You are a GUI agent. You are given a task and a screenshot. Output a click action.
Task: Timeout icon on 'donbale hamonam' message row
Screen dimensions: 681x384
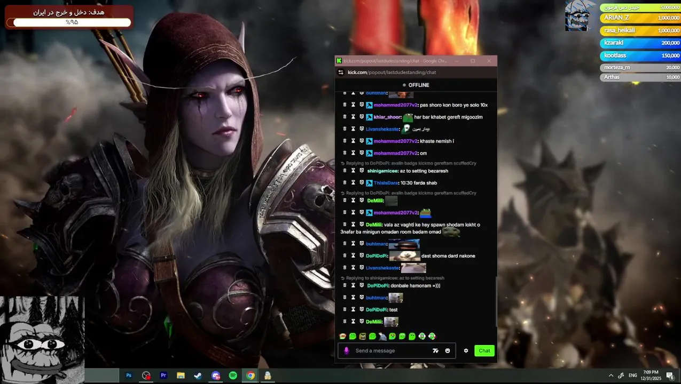click(x=353, y=285)
